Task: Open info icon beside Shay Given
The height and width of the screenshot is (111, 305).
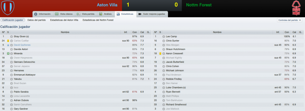Action: coord(12,36)
